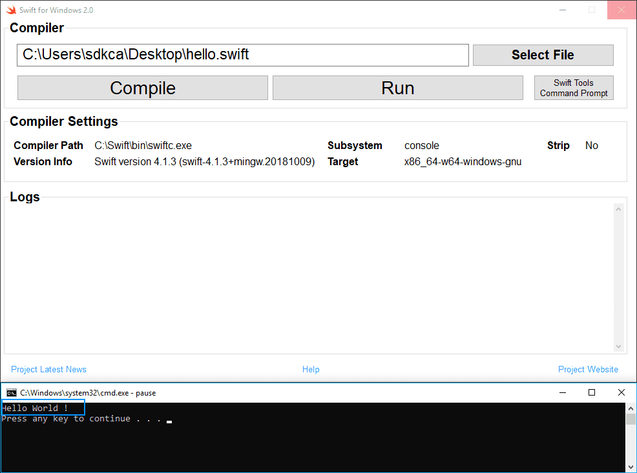This screenshot has height=473, width=637.
Task: Click the Logs scrollbar up arrow
Action: click(619, 209)
